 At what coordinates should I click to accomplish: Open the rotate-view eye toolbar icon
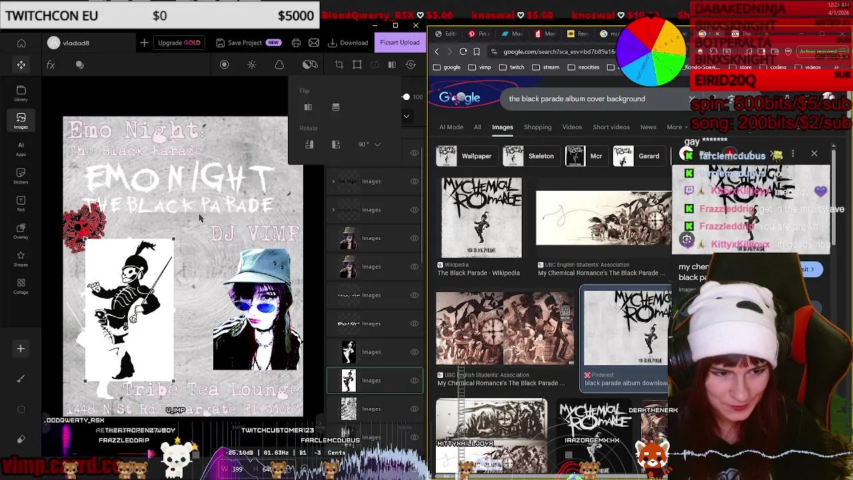click(411, 65)
